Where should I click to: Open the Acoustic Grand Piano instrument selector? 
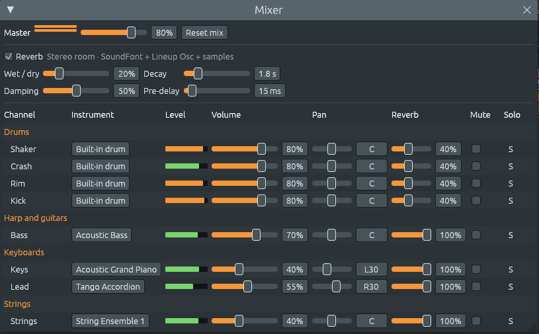point(116,269)
